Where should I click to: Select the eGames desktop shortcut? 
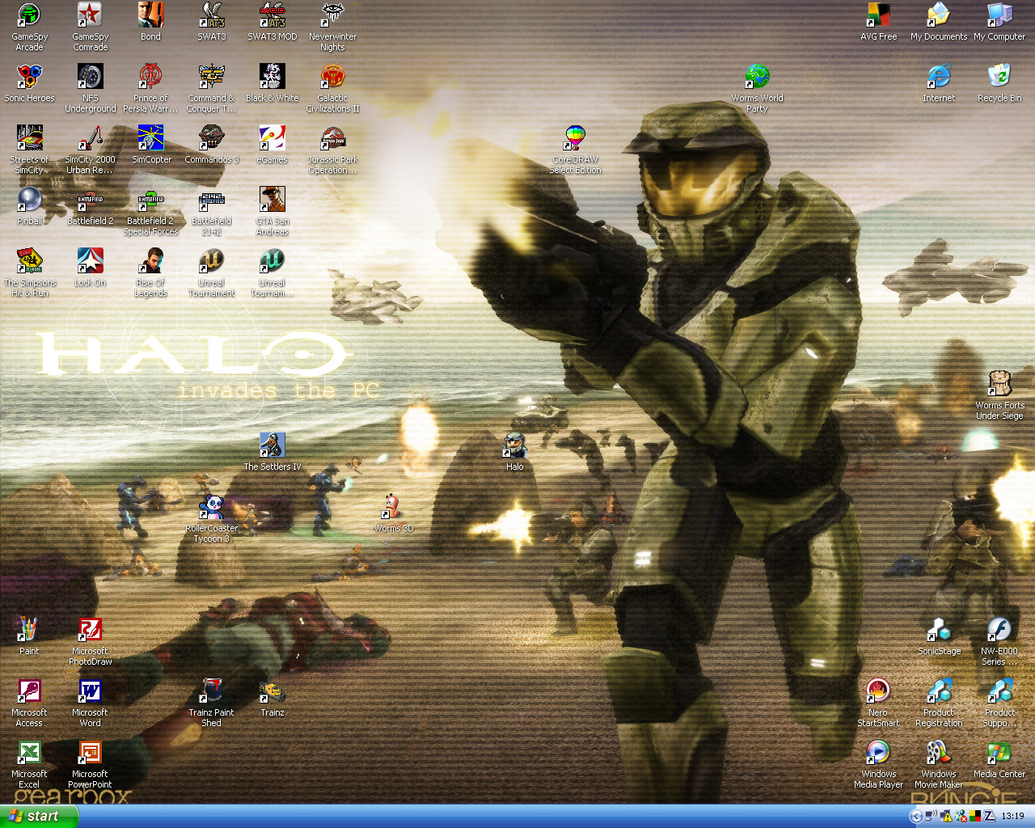pos(272,145)
